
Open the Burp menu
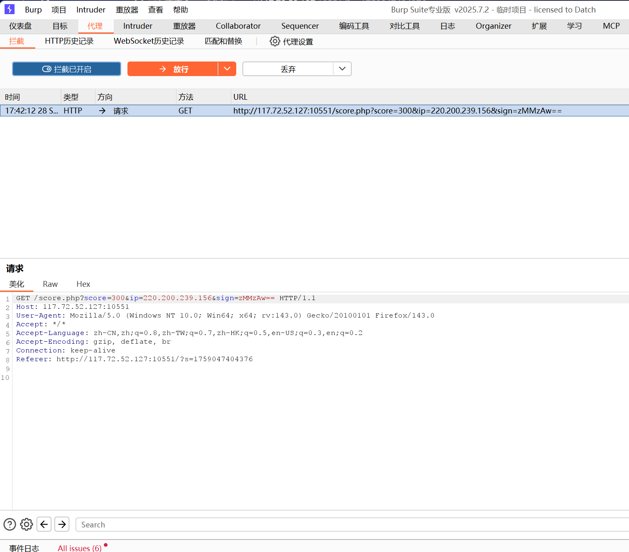pyautogui.click(x=33, y=10)
